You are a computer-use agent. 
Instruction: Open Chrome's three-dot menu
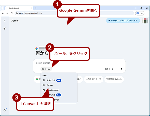click(x=147, y=13)
